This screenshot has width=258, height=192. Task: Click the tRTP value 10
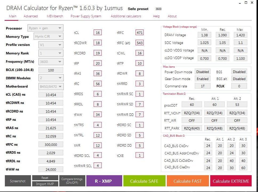[140, 63]
